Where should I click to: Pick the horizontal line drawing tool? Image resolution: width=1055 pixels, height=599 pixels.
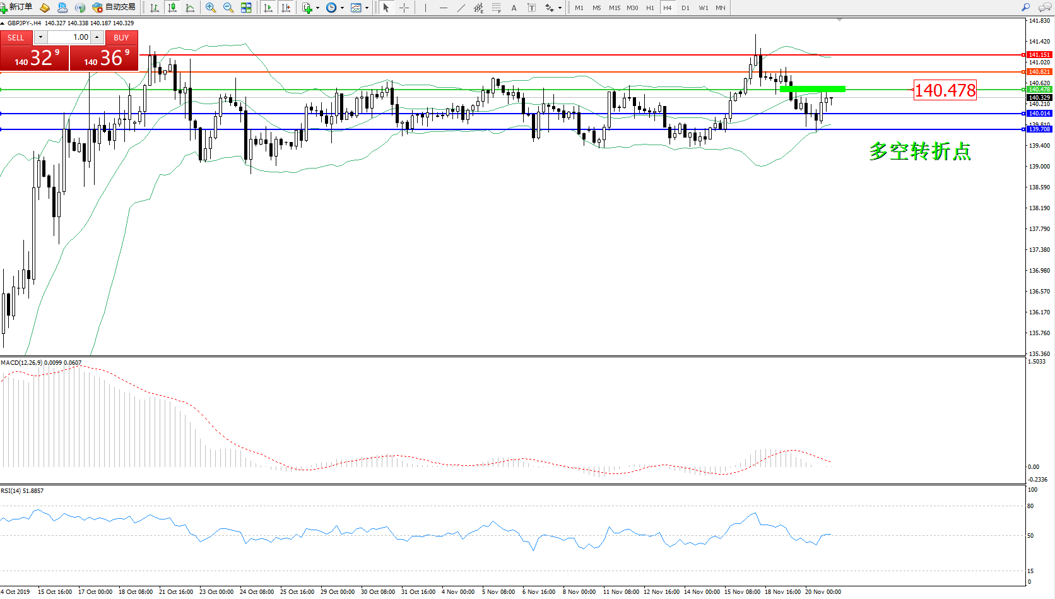click(x=444, y=8)
